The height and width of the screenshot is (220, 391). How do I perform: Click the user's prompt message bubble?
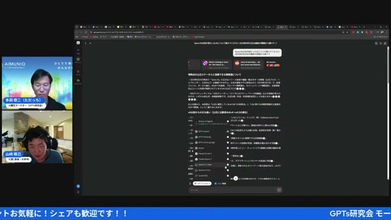(257, 53)
